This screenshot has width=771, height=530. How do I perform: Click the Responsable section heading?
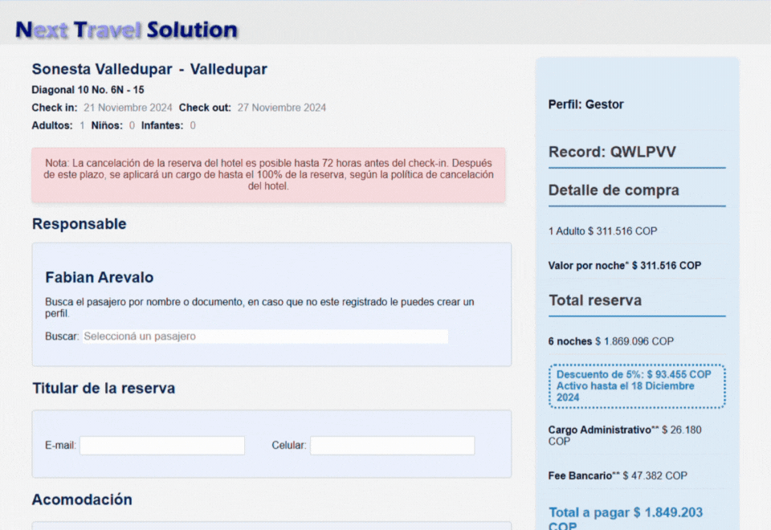click(x=80, y=224)
